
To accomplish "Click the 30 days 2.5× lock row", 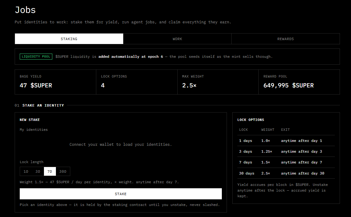I will coord(286,173).
